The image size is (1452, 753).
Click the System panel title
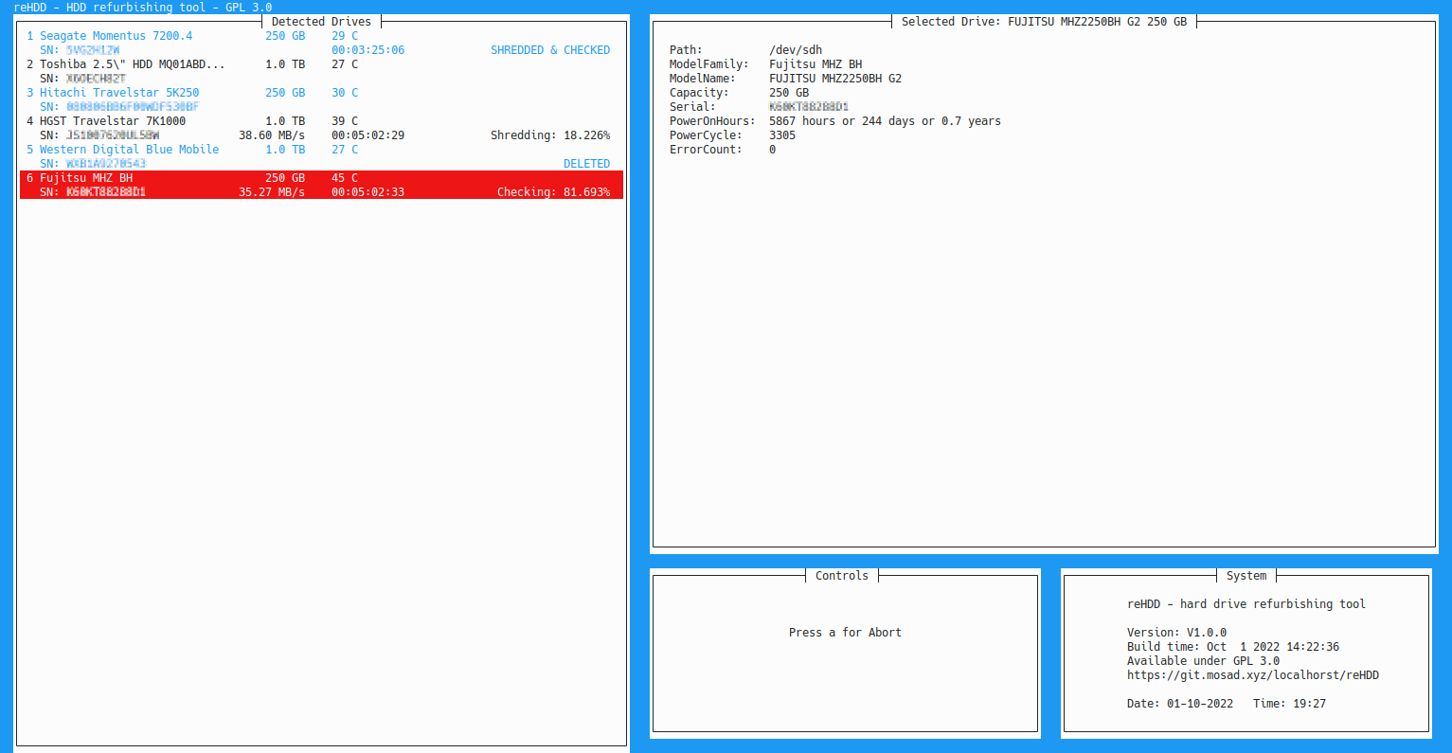tap(1246, 576)
